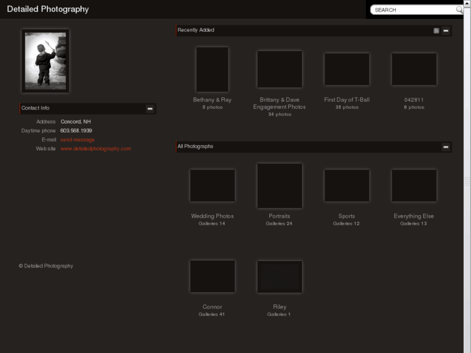The height and width of the screenshot is (353, 471).
Task: Open the Portraits category thumbnail
Action: pyautogui.click(x=279, y=186)
